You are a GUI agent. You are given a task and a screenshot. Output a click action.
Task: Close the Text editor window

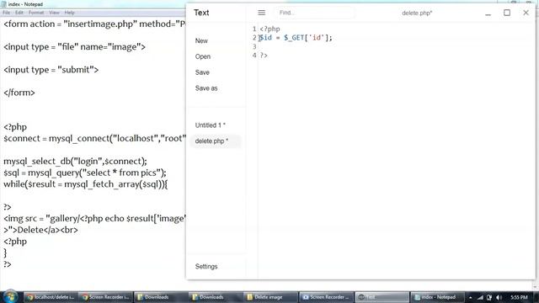[526, 13]
